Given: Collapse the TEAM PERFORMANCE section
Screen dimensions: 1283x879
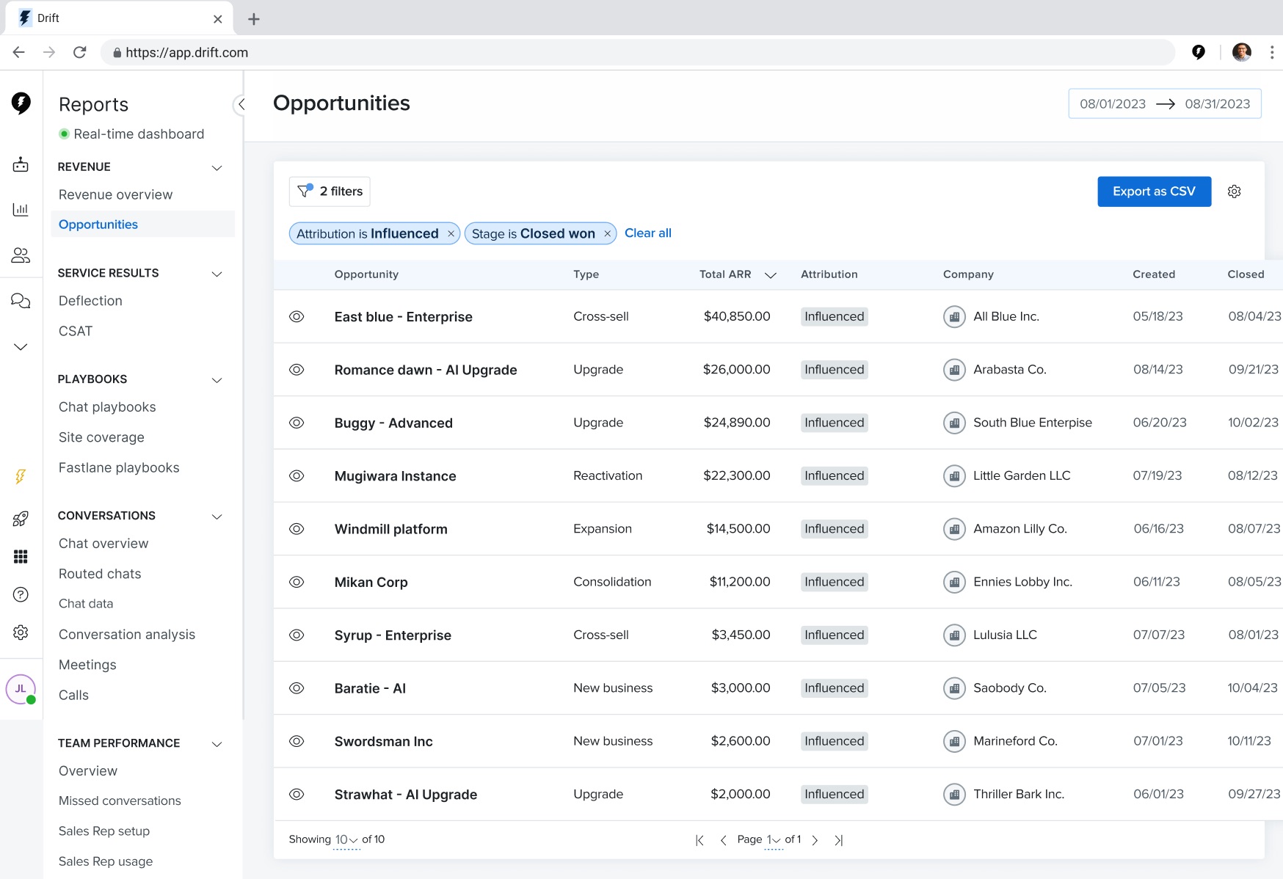Looking at the screenshot, I should tap(217, 744).
